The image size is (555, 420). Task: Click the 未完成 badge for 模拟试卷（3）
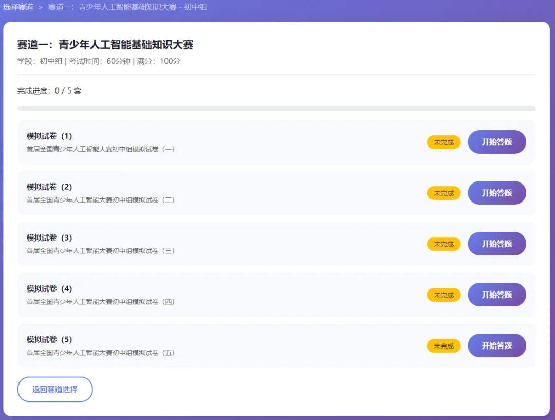443,244
